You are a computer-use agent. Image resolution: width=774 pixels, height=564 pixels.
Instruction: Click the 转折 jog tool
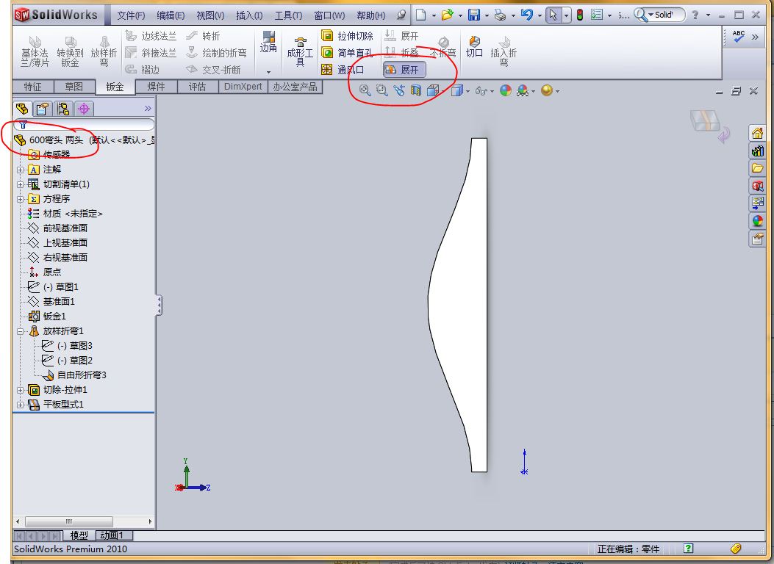pyautogui.click(x=203, y=36)
